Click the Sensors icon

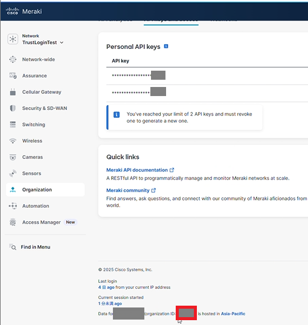pos(13,173)
